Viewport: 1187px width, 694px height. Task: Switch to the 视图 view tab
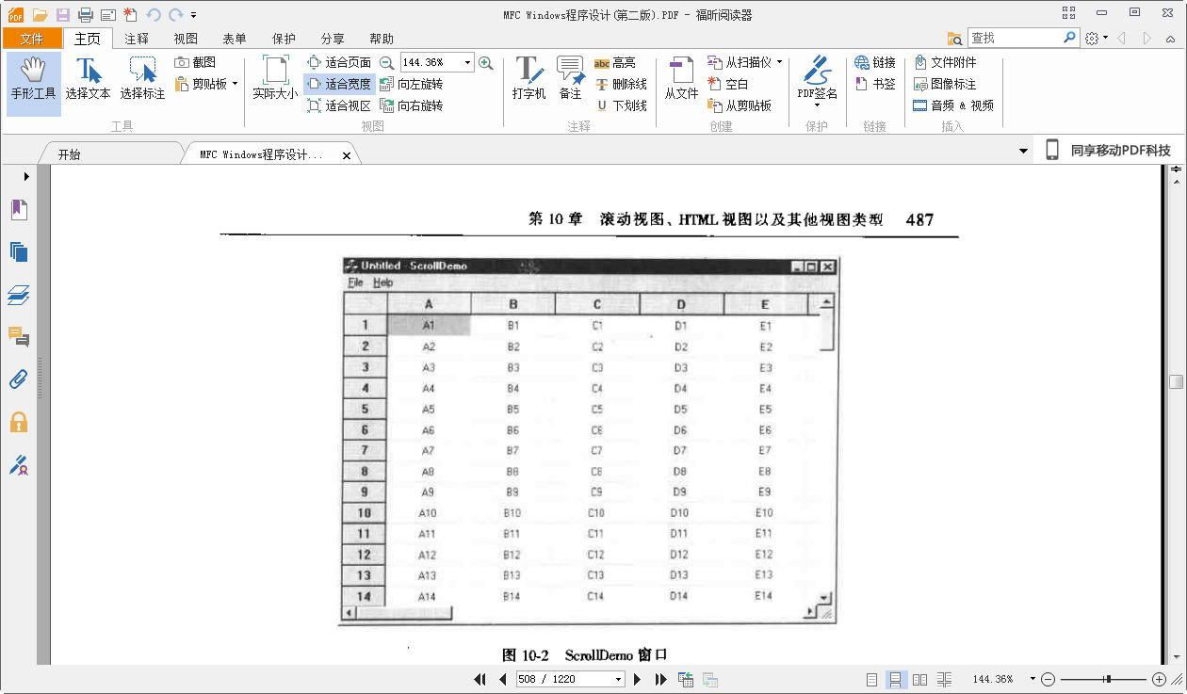(186, 39)
